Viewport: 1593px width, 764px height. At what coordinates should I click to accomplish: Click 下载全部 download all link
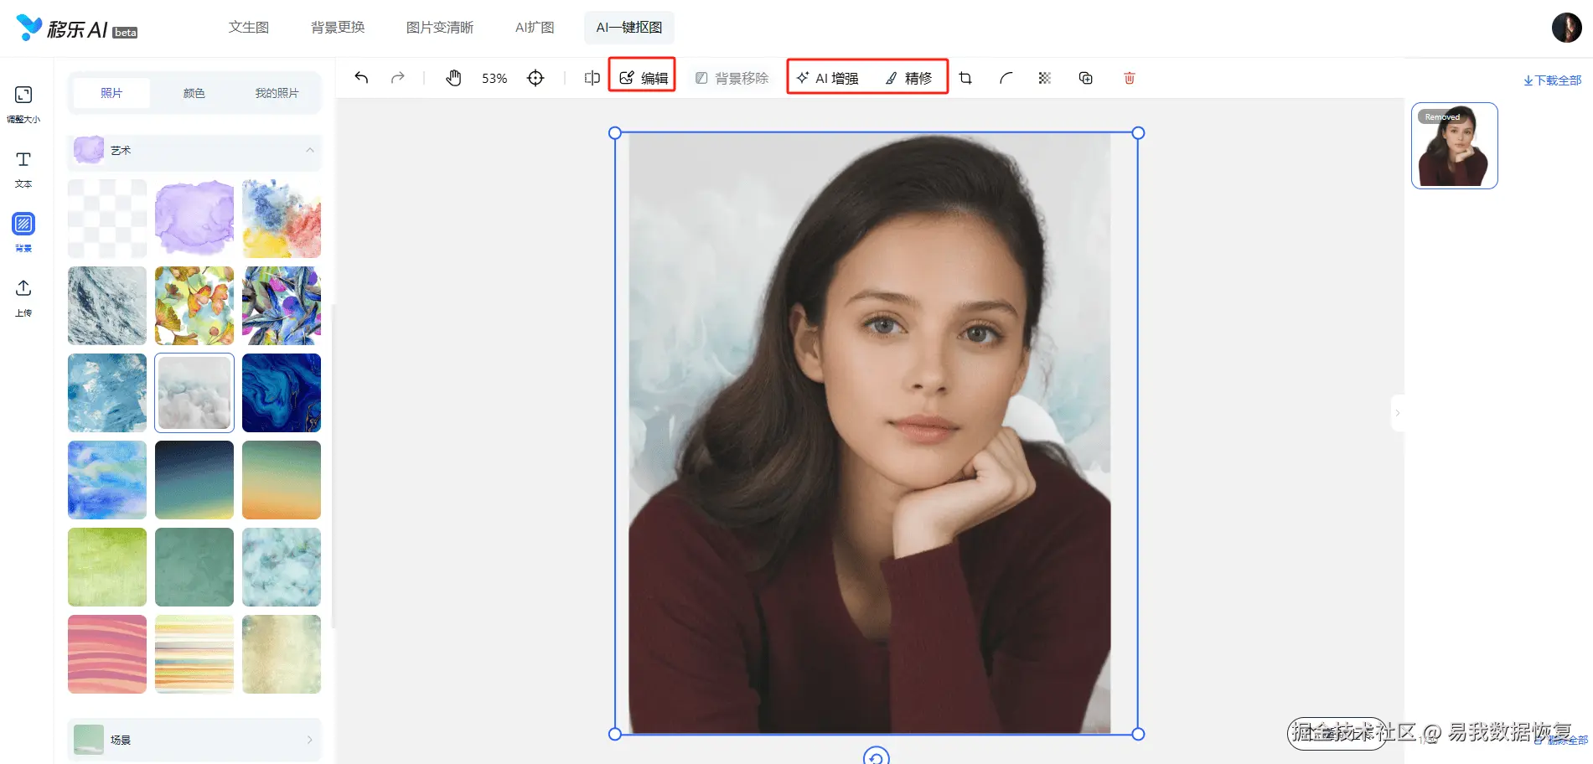1552,80
